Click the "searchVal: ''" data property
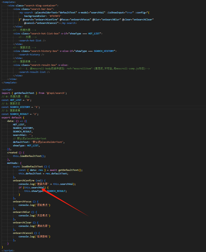Image resolution: width=206 pixels, height=252 pixels. click(23, 135)
